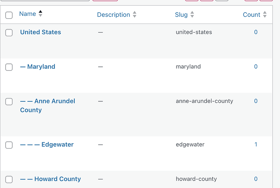
Task: Click the Name column sort arrows
Action: tap(41, 13)
